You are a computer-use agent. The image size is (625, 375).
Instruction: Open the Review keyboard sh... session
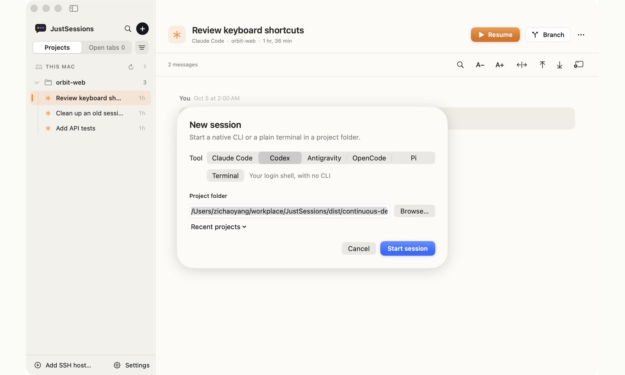click(91, 98)
